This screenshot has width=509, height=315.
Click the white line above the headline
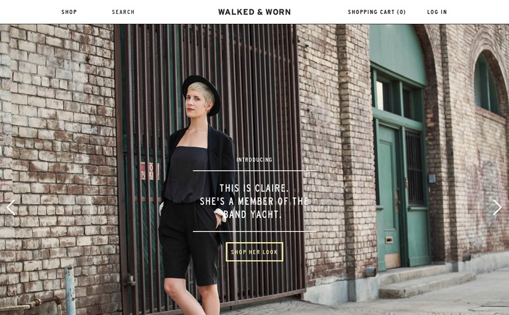[x=254, y=170]
